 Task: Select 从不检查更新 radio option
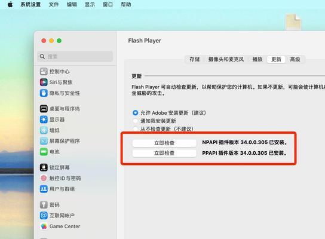pyautogui.click(x=135, y=129)
